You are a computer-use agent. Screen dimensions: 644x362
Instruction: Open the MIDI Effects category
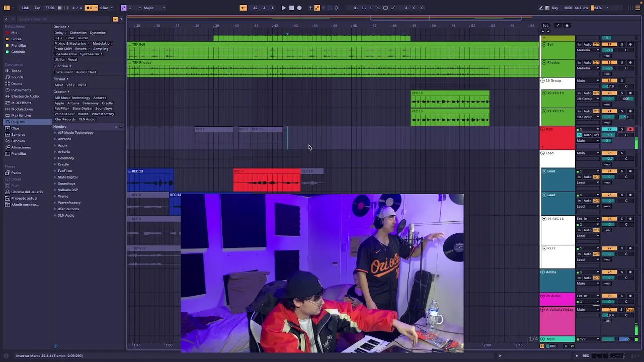tap(21, 103)
